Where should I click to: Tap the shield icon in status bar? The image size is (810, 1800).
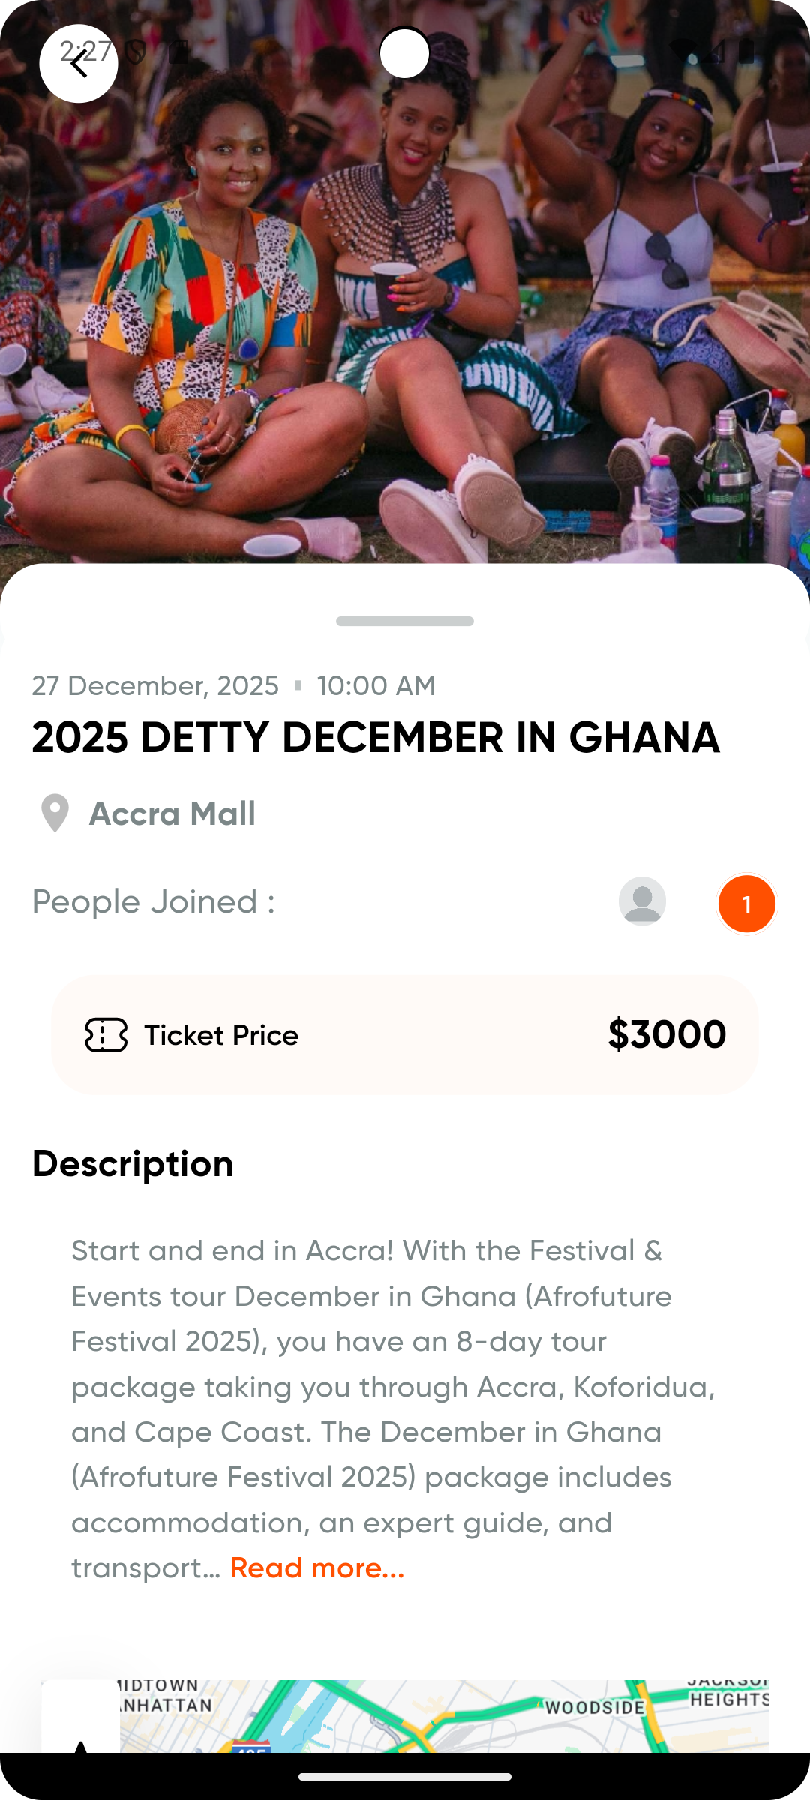[x=136, y=52]
